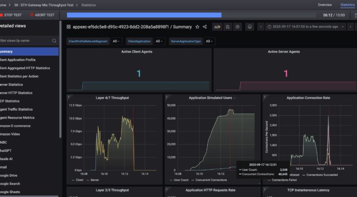357x197 pixels.
Task: Open info corner of Layer 4/7 Throughput panel
Action: click(69, 97)
